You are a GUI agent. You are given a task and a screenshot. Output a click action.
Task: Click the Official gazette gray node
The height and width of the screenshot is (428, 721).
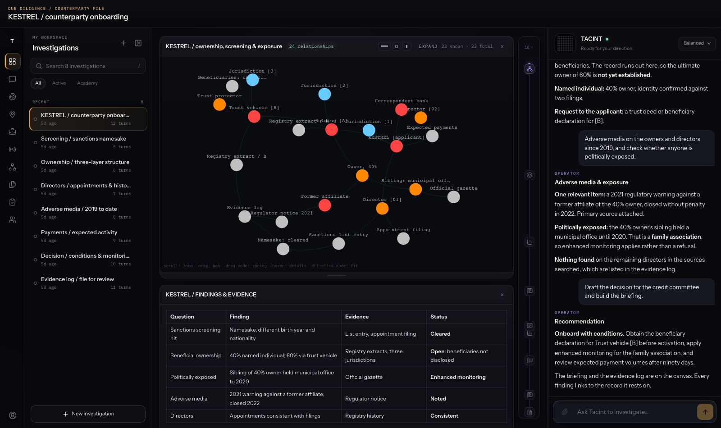click(x=454, y=197)
